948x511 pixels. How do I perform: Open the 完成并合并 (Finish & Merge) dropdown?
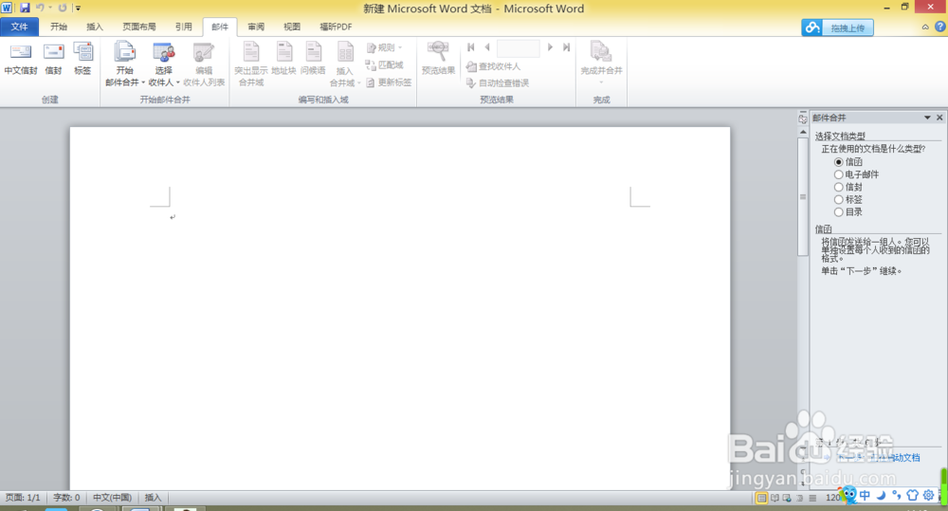602,64
